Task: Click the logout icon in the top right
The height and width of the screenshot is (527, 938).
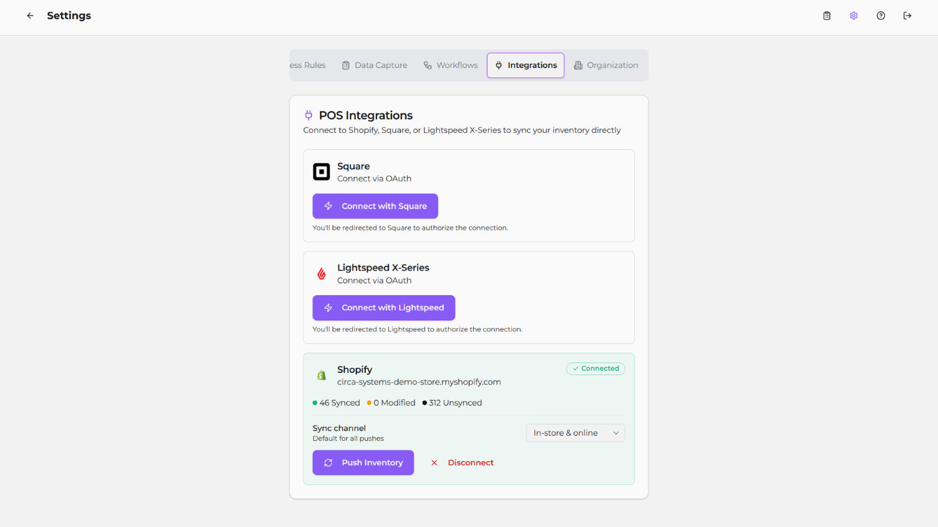Action: pyautogui.click(x=908, y=16)
